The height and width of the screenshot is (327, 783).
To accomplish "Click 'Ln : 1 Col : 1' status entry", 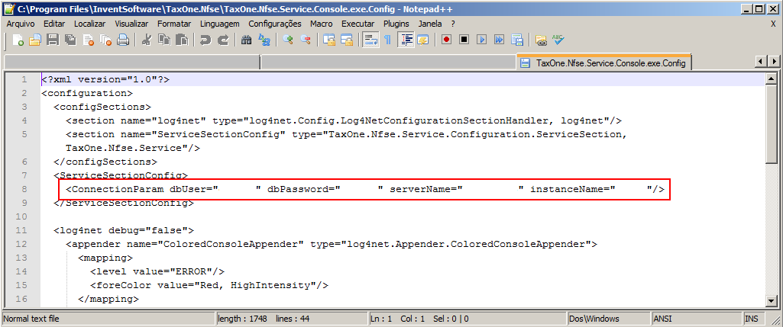I will tap(397, 319).
